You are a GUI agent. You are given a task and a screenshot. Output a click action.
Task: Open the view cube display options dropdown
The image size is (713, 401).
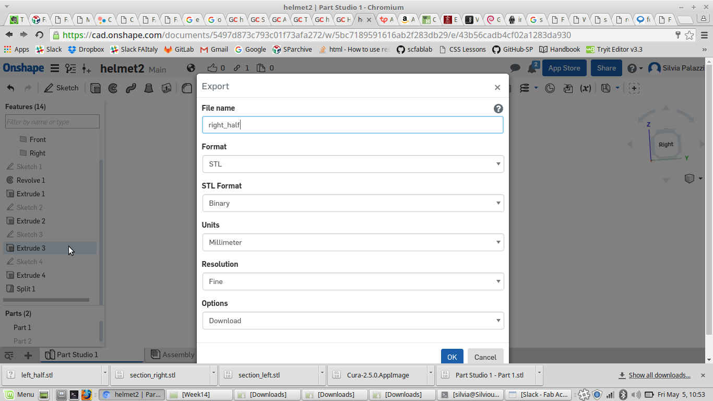tap(693, 179)
